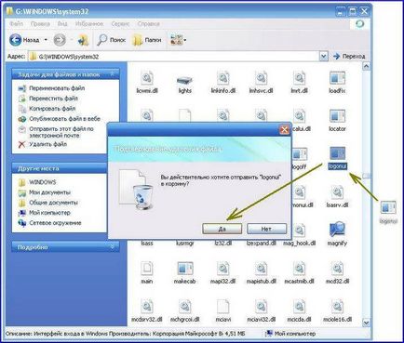Image resolution: width=404 pixels, height=343 pixels.
Task: Click the Forward navigation arrow icon
Action: coord(60,40)
